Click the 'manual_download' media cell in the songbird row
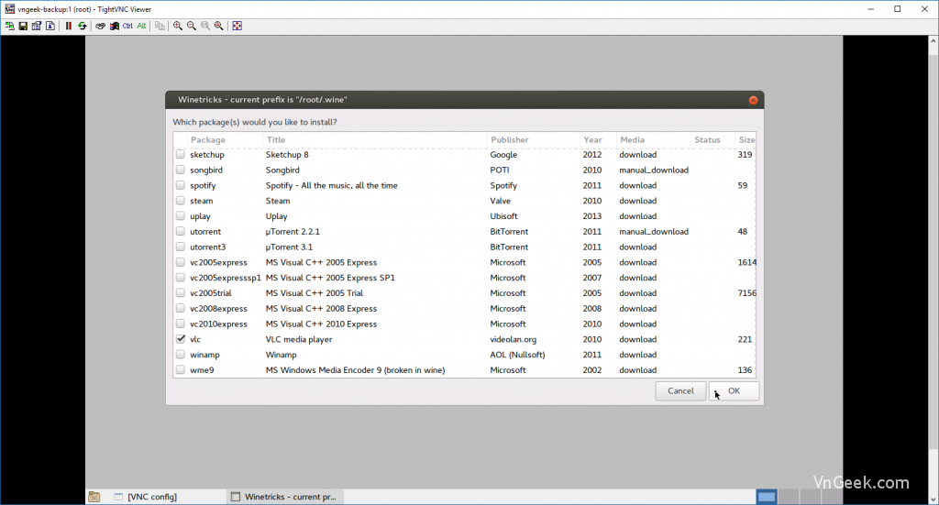The width and height of the screenshot is (939, 505). click(x=654, y=170)
